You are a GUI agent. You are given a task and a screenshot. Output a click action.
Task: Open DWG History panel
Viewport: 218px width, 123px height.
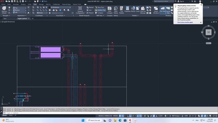tap(116, 10)
